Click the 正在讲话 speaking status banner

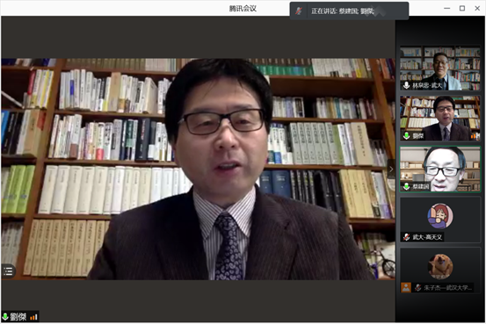pyautogui.click(x=349, y=11)
